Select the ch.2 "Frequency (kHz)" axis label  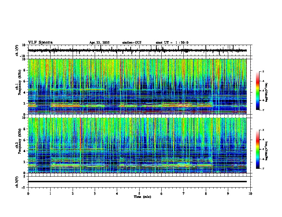(20, 141)
